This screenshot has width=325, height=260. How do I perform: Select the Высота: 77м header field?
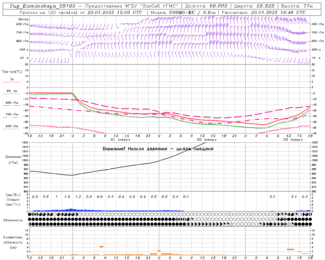(297, 6)
